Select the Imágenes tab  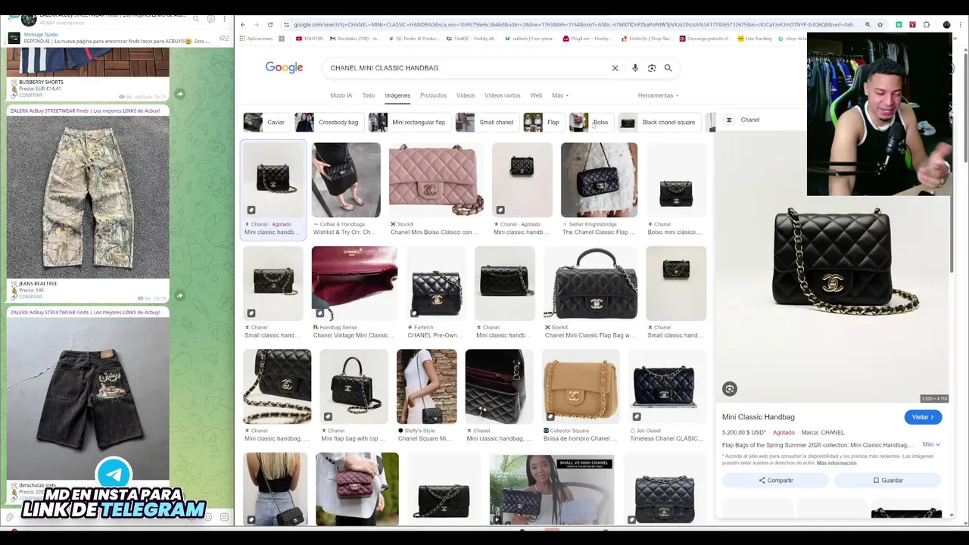tap(397, 95)
